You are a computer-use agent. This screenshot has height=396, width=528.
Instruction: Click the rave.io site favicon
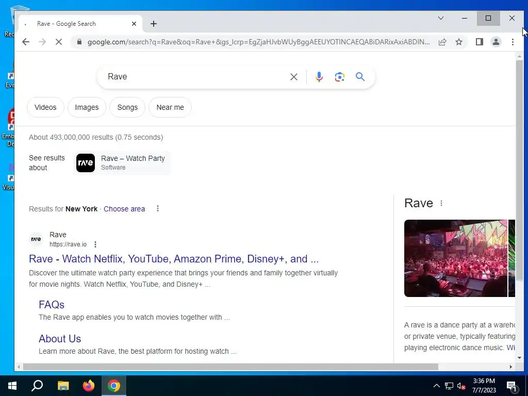(x=36, y=239)
